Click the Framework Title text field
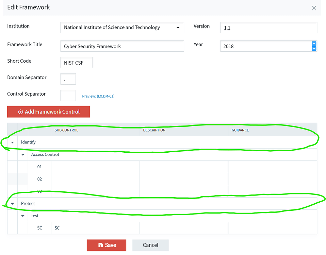 click(x=122, y=46)
